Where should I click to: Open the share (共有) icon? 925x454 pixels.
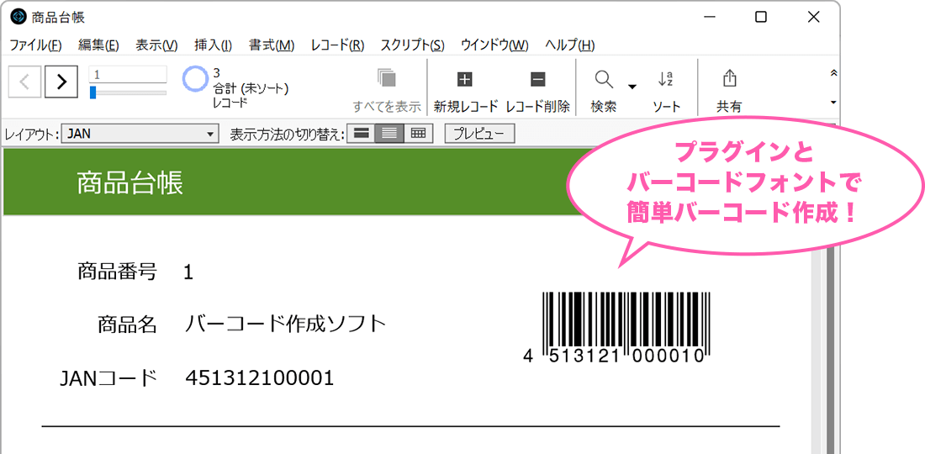(x=730, y=78)
